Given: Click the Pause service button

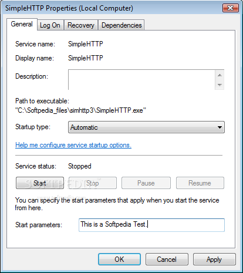Looking at the screenshot, I should tap(146, 183).
